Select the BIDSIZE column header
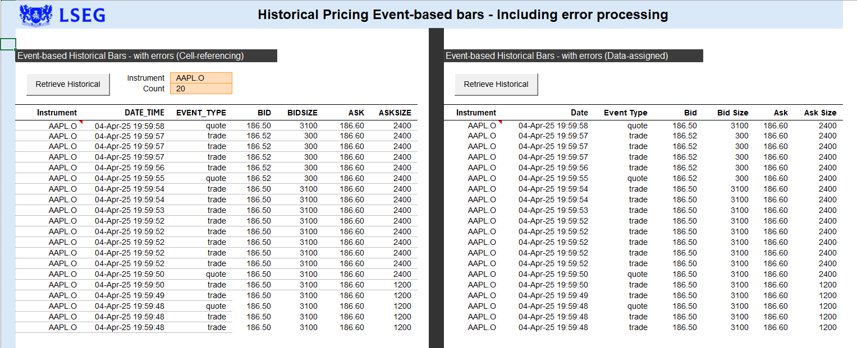857x348 pixels. pyautogui.click(x=303, y=113)
